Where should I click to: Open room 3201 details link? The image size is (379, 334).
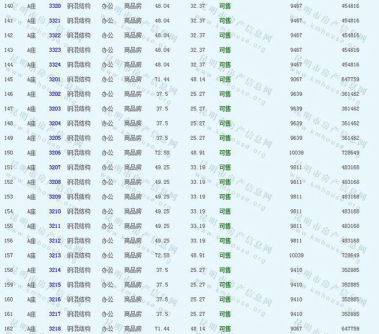(x=55, y=79)
